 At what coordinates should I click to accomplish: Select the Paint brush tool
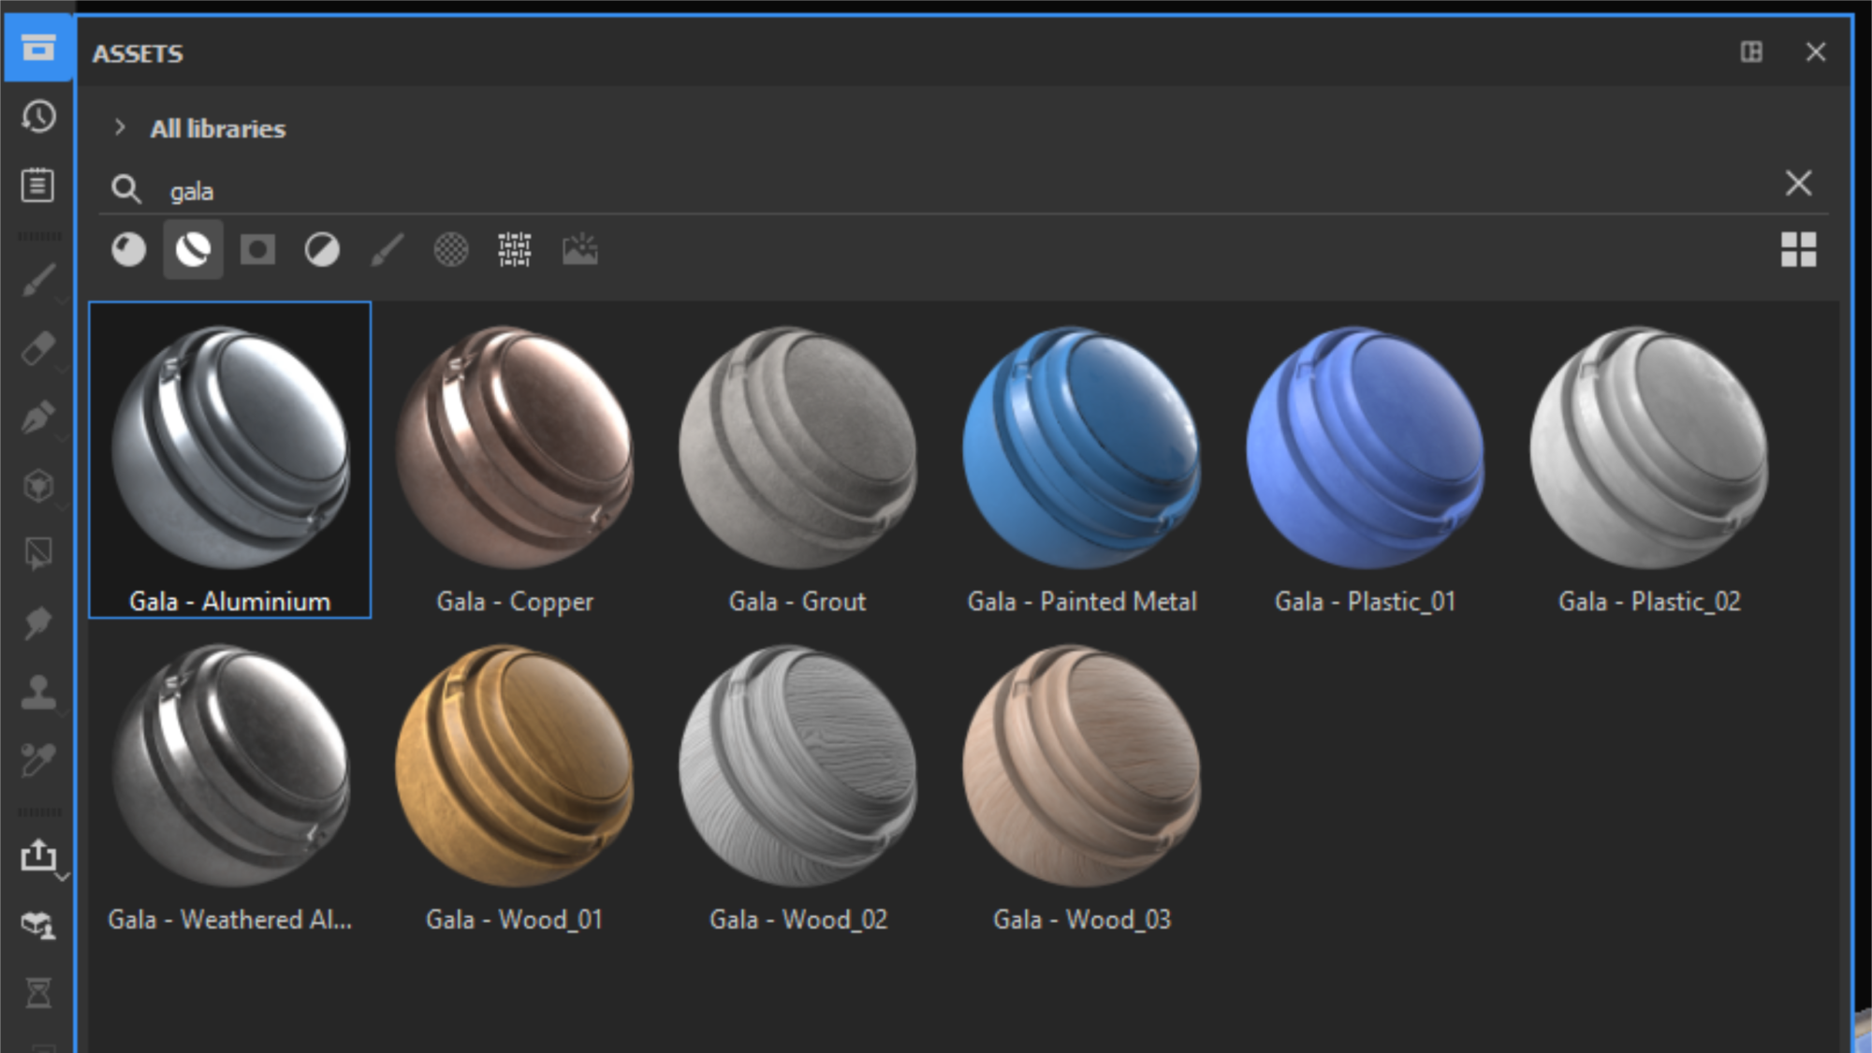tap(38, 280)
